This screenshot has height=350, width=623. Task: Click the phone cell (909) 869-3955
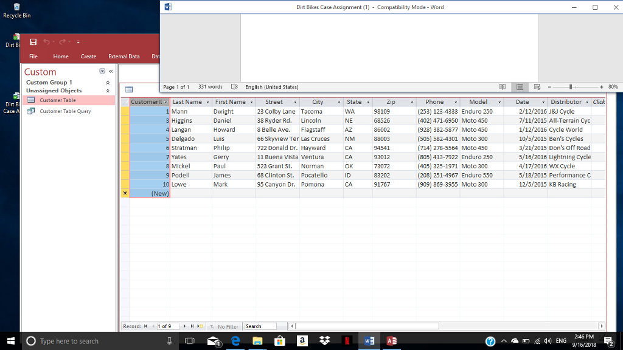pyautogui.click(x=438, y=185)
